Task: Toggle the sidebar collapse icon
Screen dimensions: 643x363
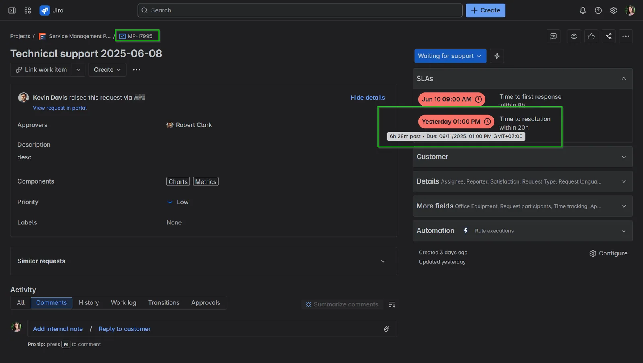Action: coord(12,10)
